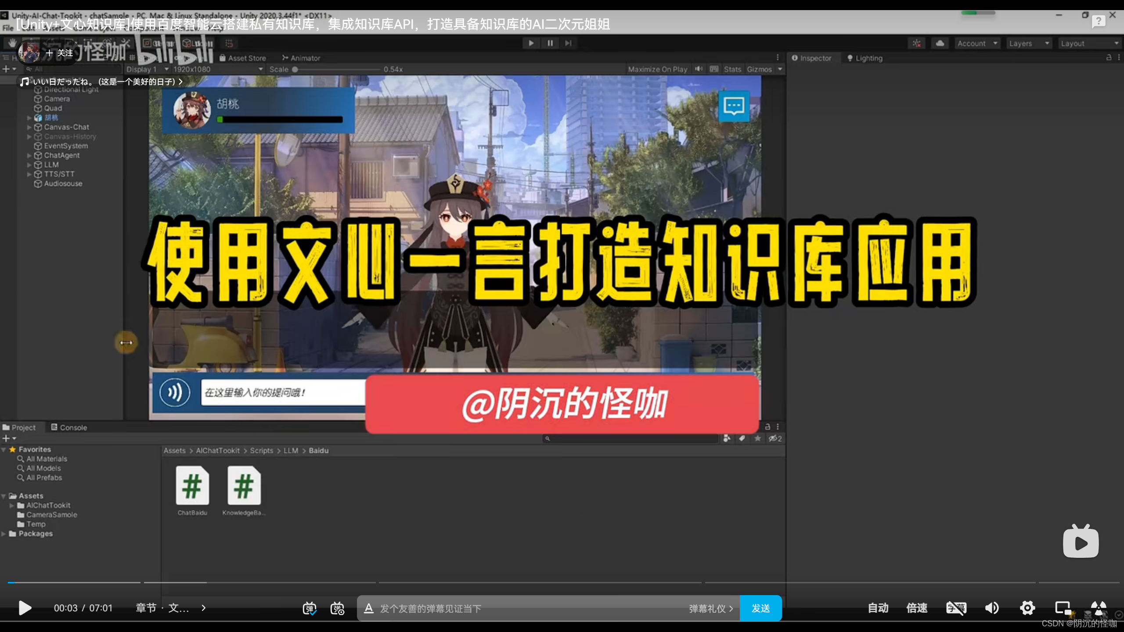Expand the ChatAgent object
Viewport: 1124px width, 632px height.
tap(29, 155)
